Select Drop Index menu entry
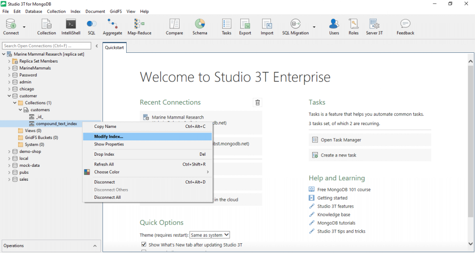 147,154
